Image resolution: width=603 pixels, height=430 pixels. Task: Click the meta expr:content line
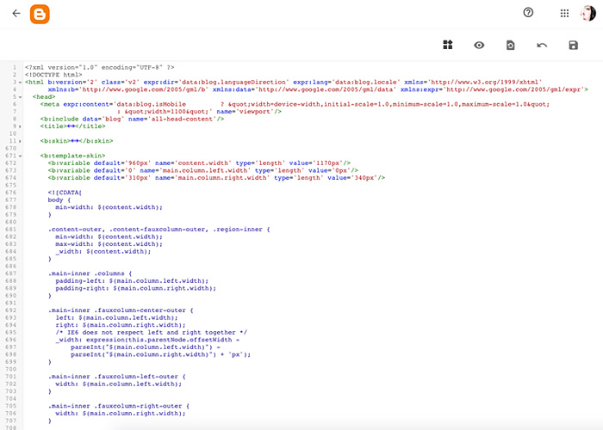coord(295,104)
